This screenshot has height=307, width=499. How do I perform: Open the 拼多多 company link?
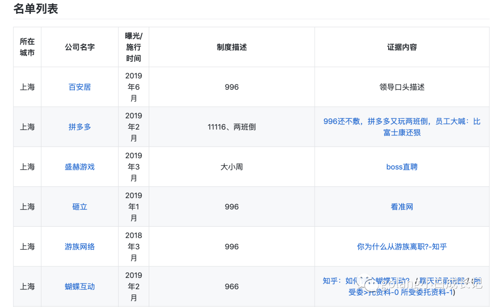point(79,127)
